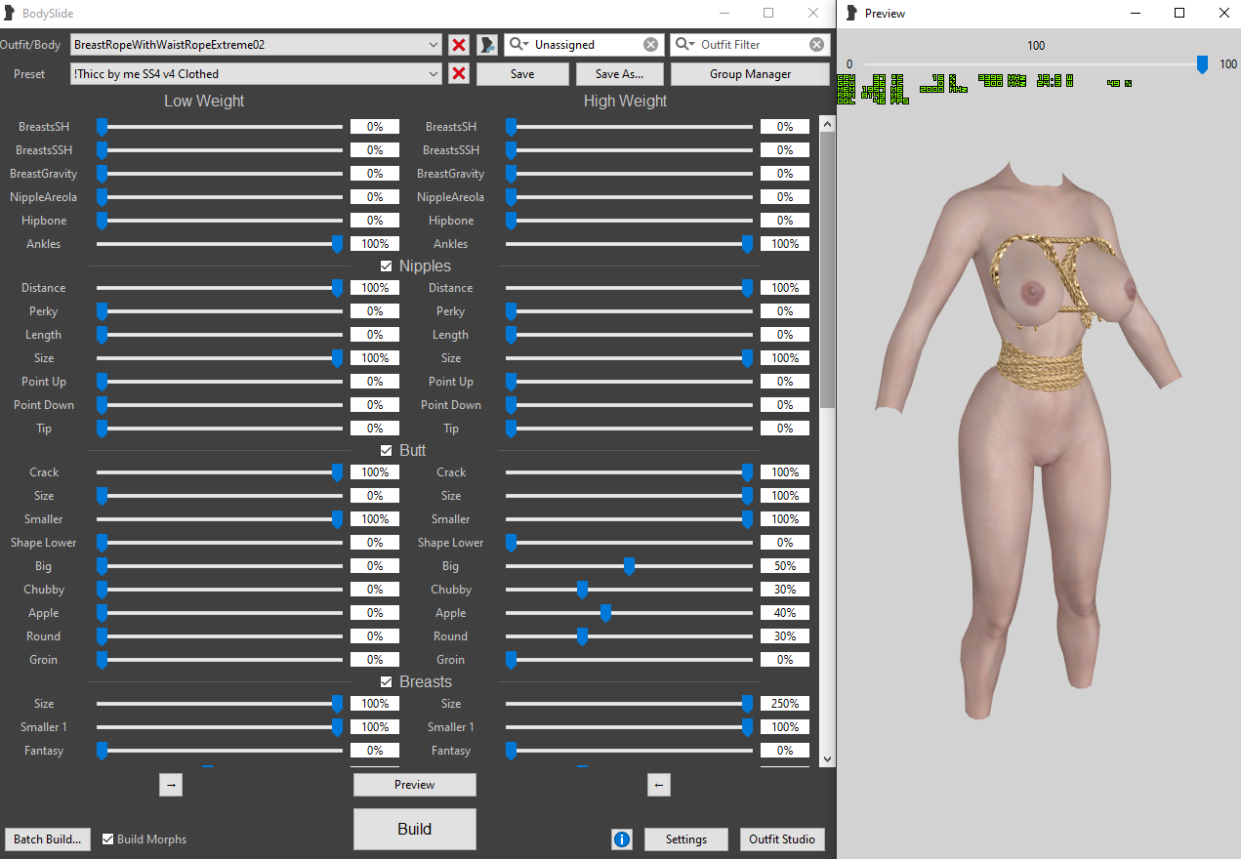Click the Preview button
1241x859 pixels.
(415, 785)
